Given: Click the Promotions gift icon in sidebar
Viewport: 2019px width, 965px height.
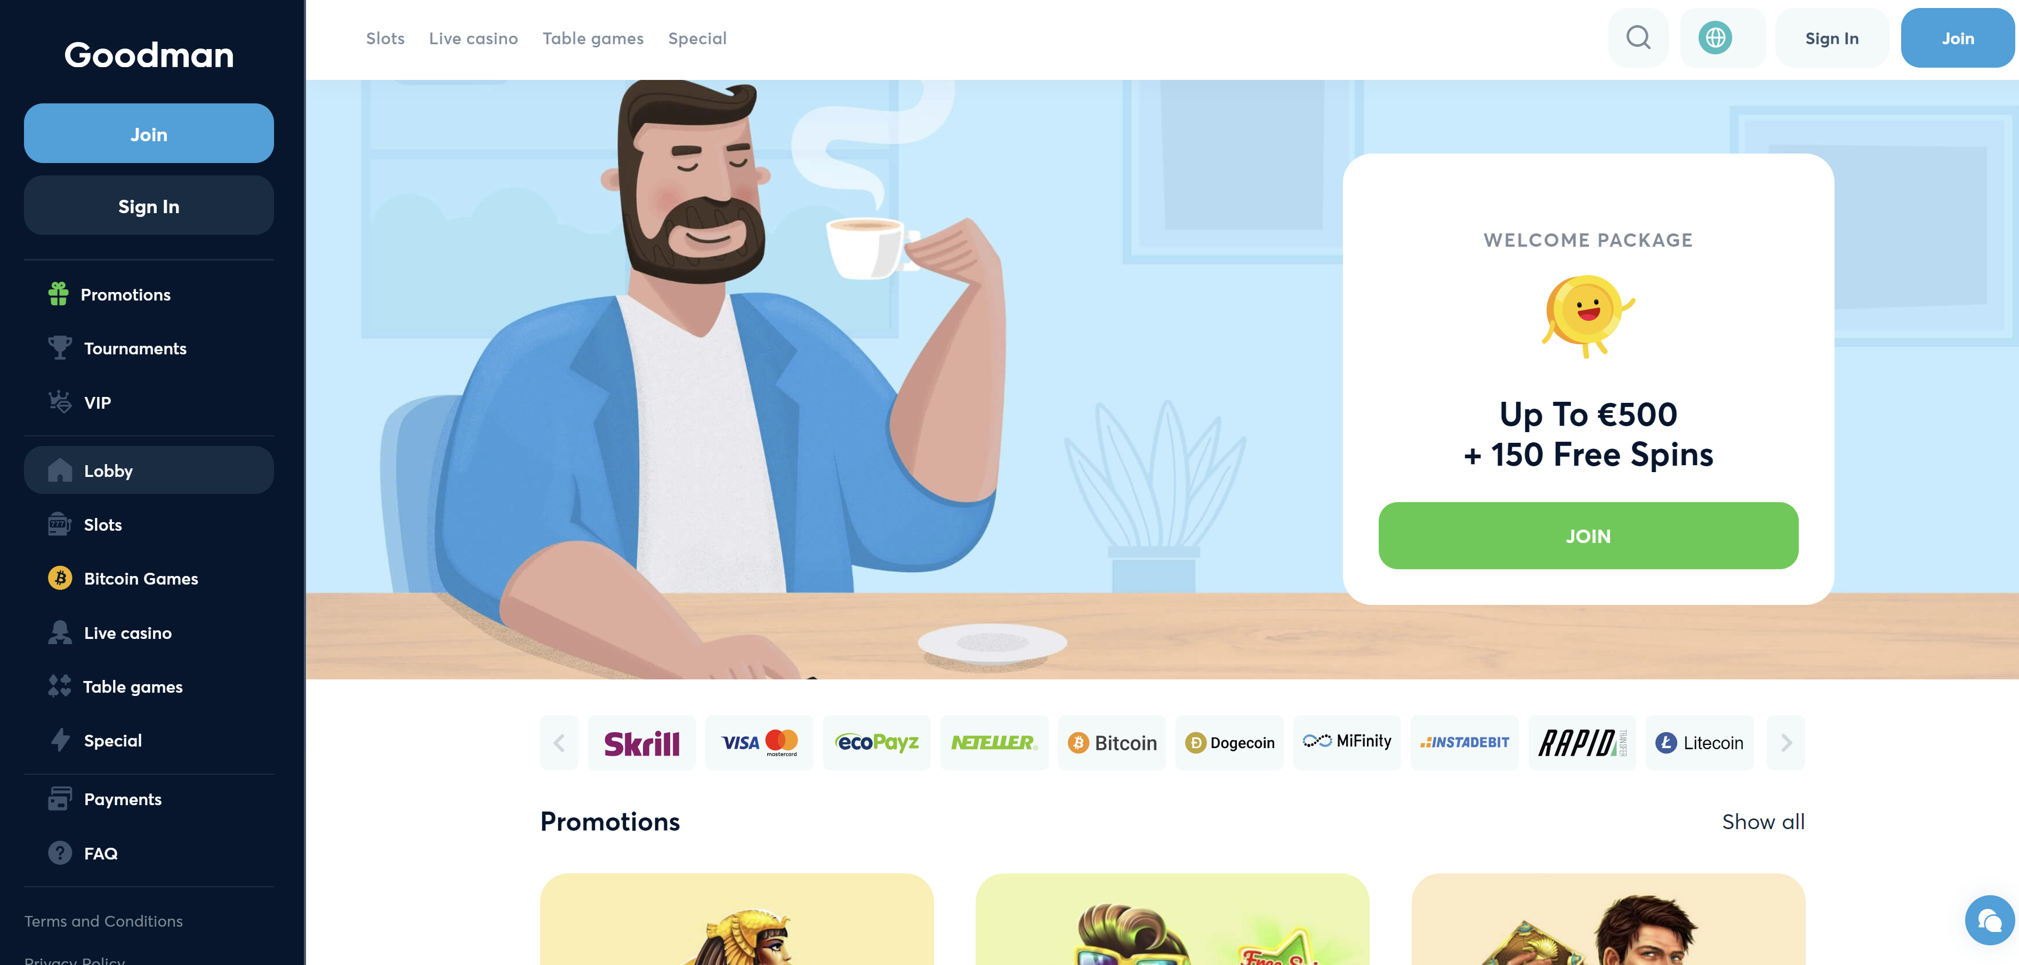Looking at the screenshot, I should [59, 294].
